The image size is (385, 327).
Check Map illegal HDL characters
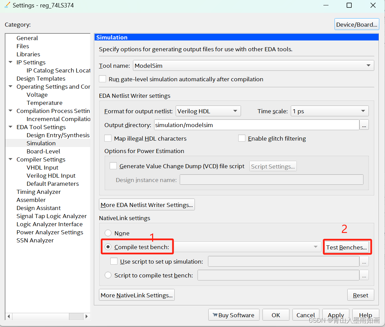tap(108, 138)
